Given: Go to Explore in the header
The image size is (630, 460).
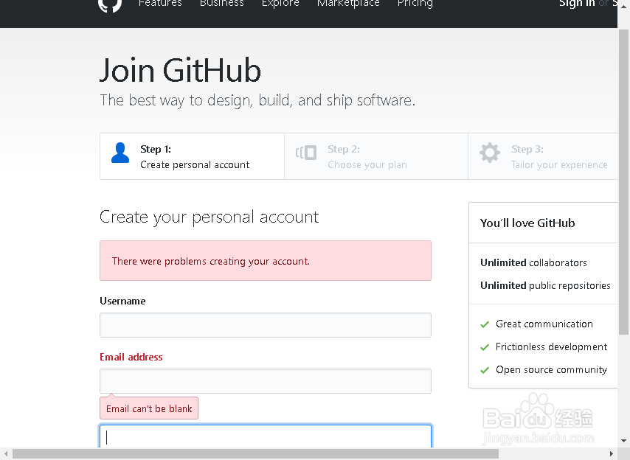Looking at the screenshot, I should [x=280, y=4].
